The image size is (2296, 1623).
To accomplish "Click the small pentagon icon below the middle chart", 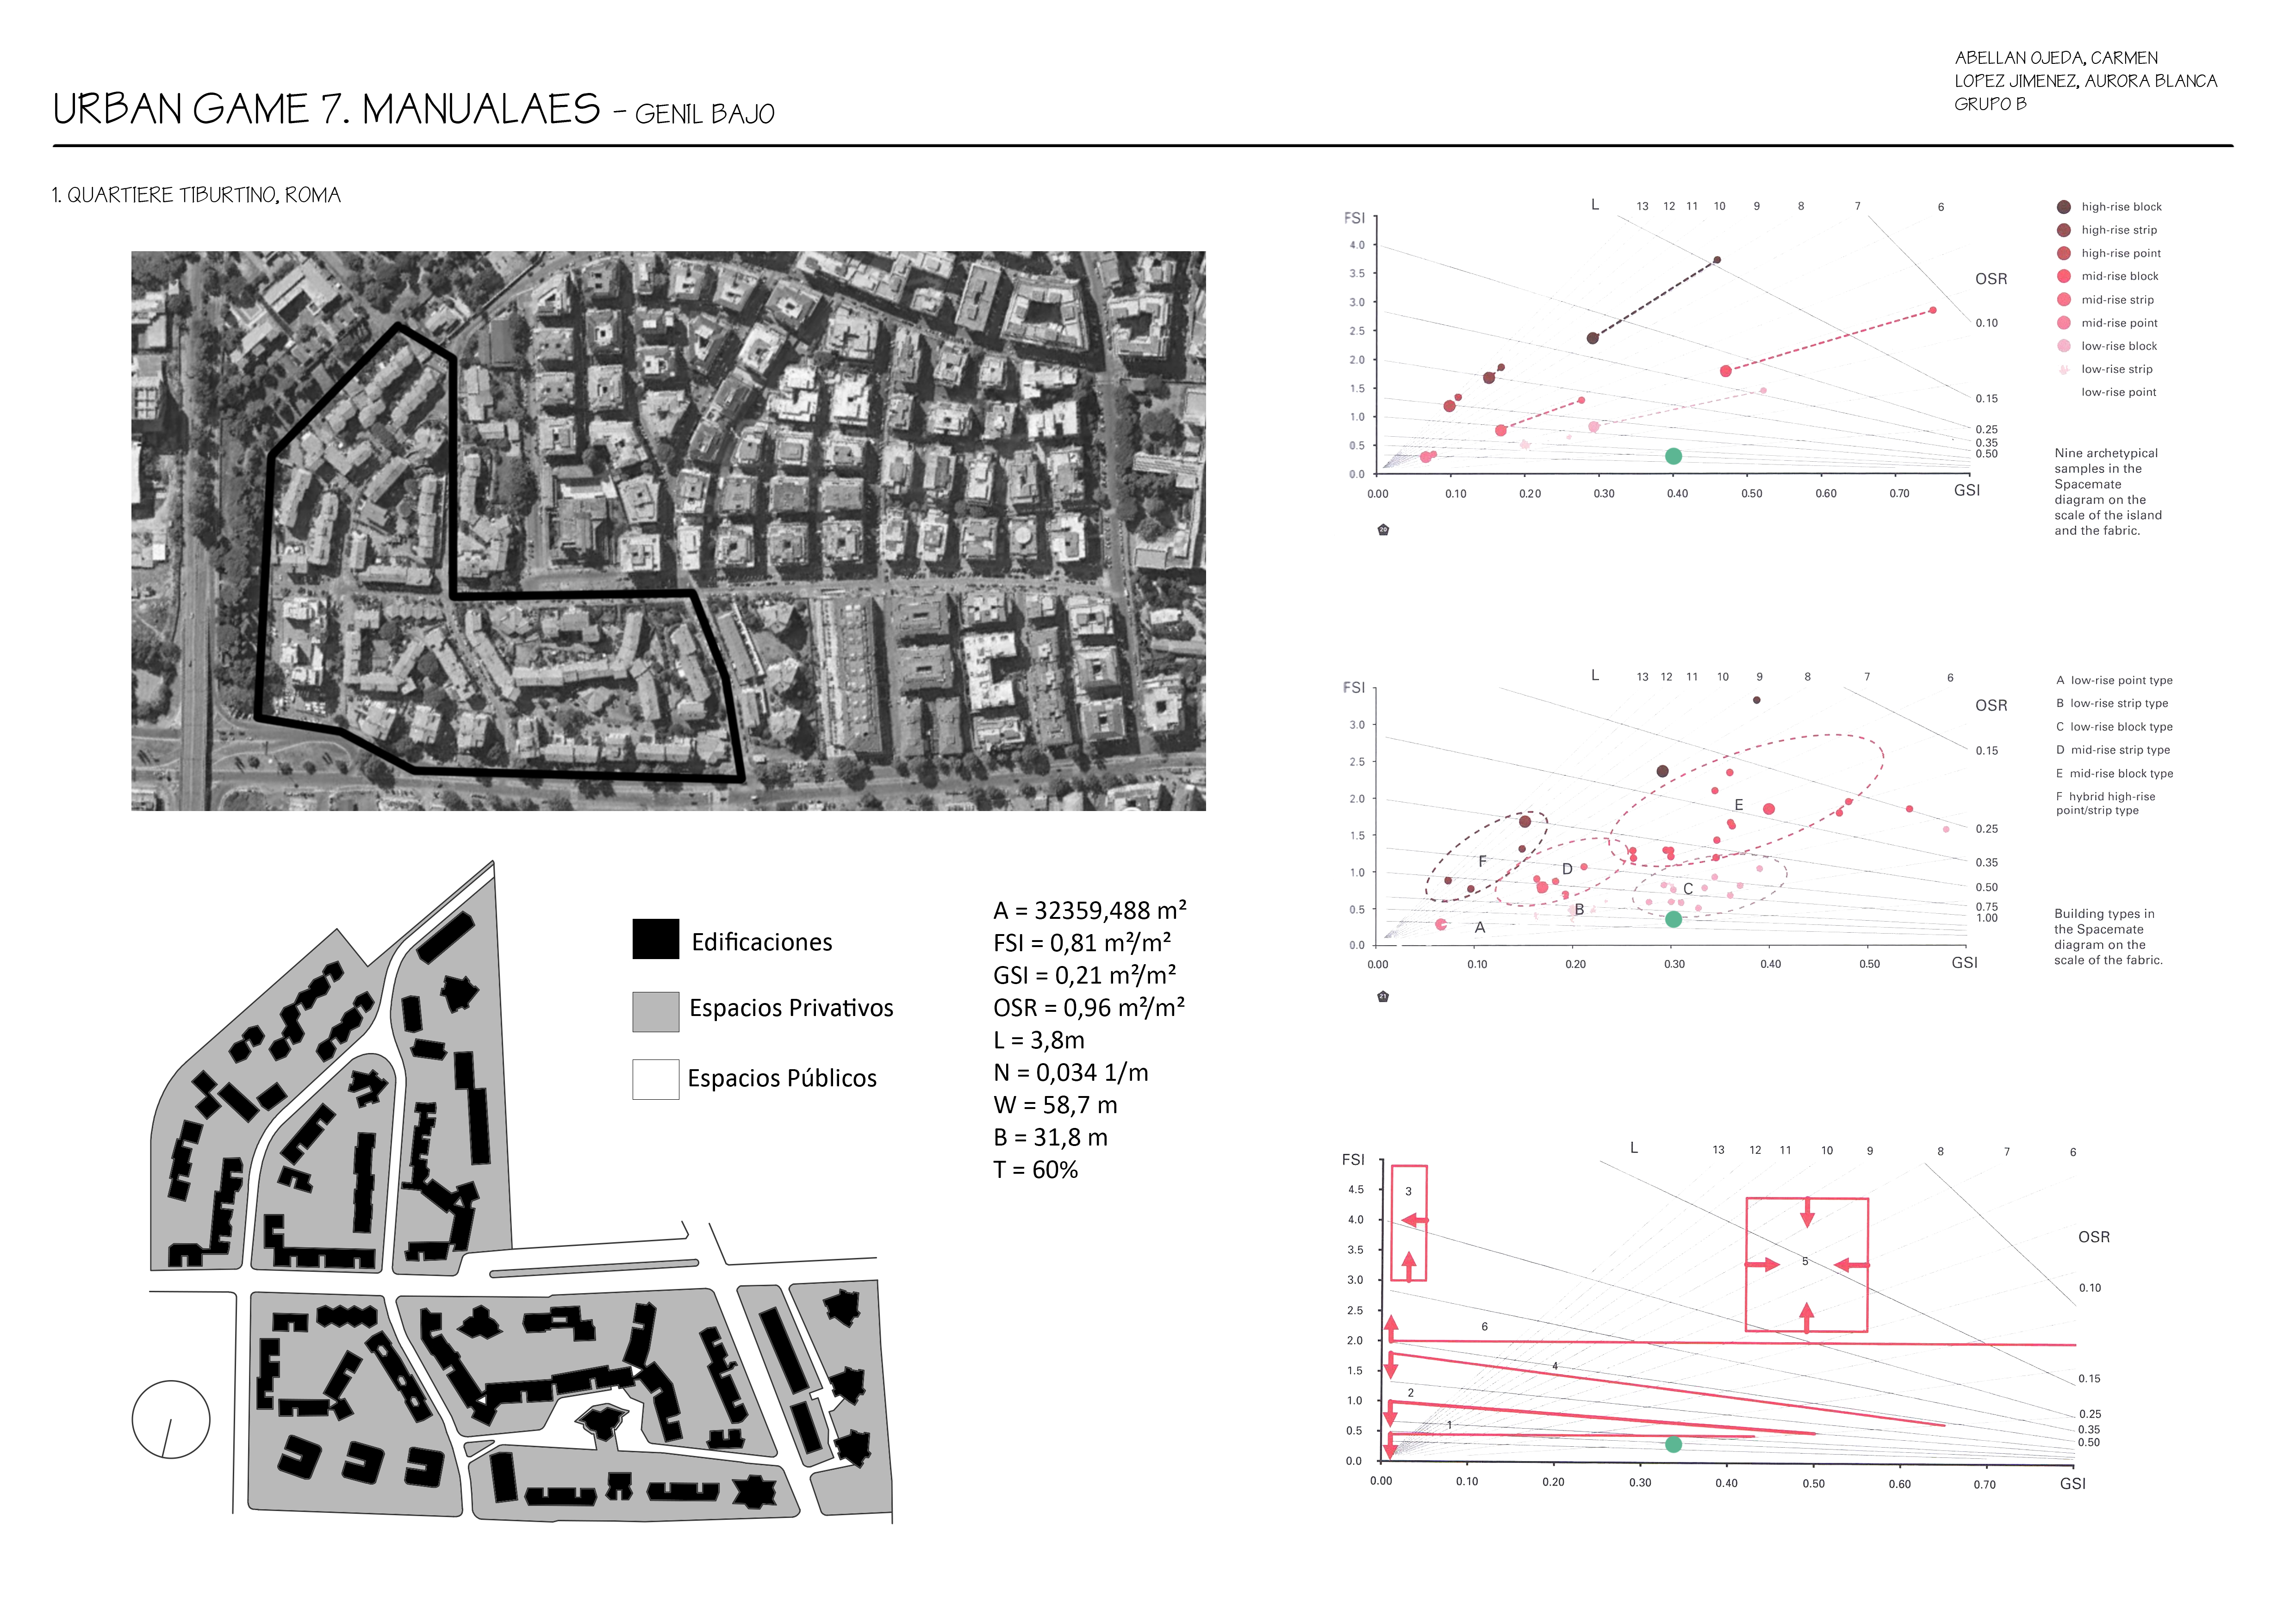I will [x=1383, y=997].
